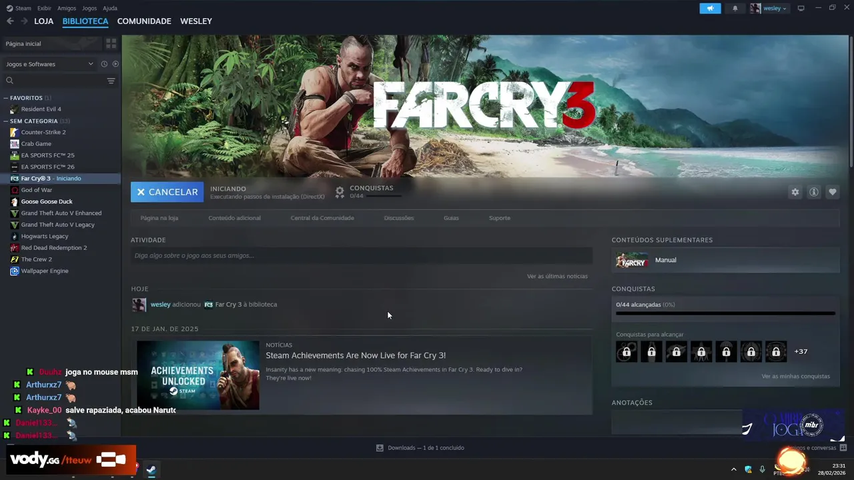
Task: Open the WESLEY profile tab
Action: pos(196,21)
